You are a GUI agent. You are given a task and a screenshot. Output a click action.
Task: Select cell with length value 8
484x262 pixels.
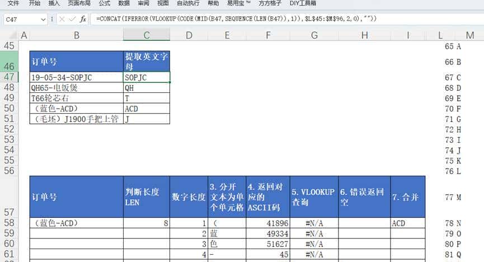(x=146, y=223)
